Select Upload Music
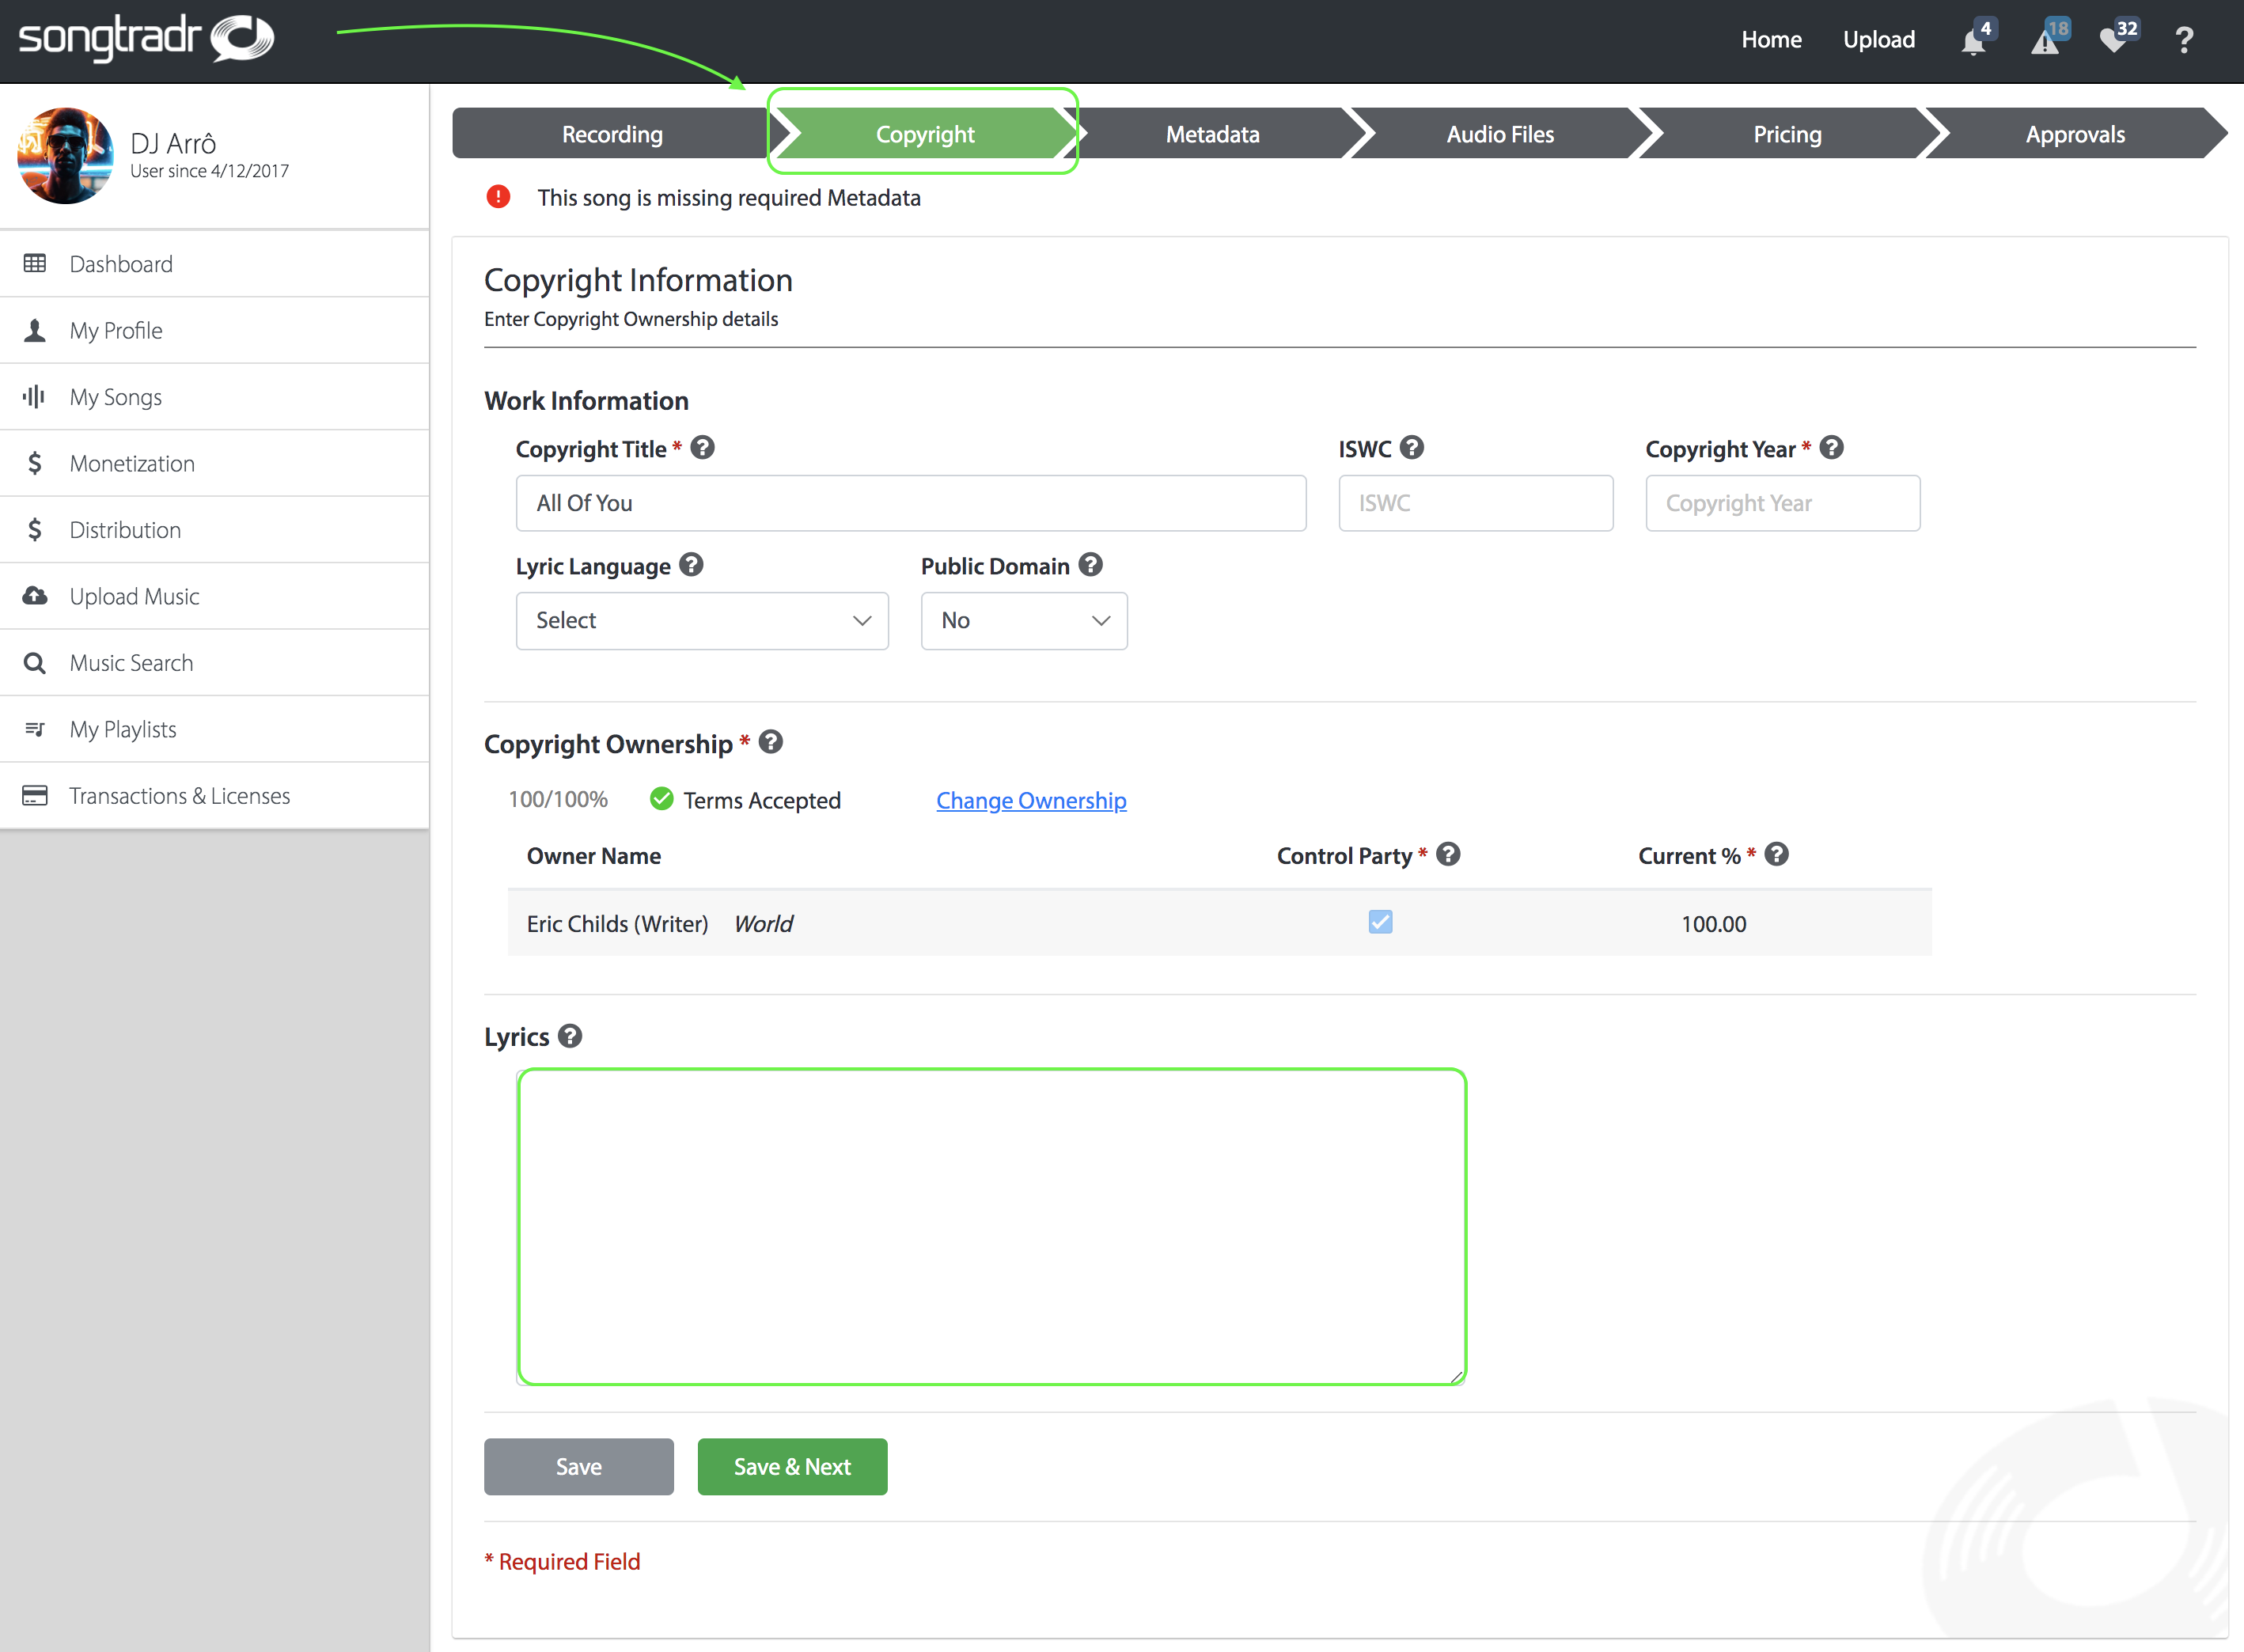Image resolution: width=2244 pixels, height=1652 pixels. (x=134, y=596)
